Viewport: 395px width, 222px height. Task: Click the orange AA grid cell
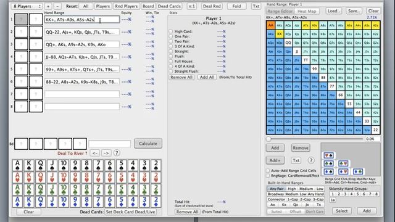coord(270,25)
